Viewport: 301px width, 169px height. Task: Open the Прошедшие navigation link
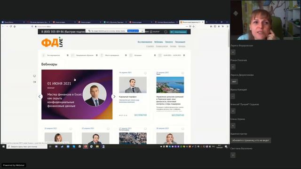180,42
